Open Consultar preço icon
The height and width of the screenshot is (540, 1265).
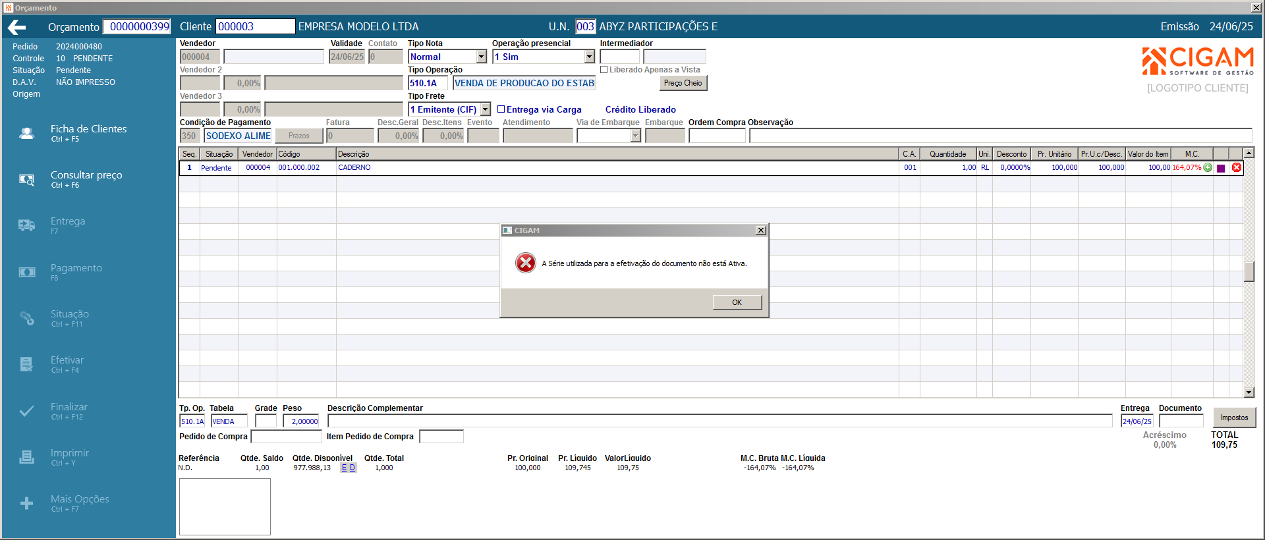click(26, 180)
